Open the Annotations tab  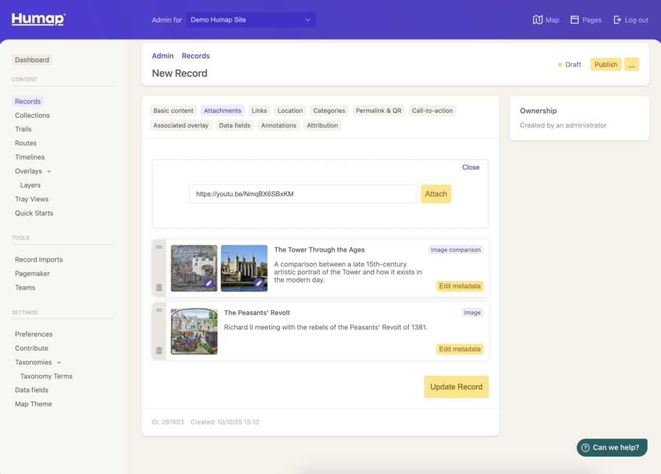click(x=278, y=125)
